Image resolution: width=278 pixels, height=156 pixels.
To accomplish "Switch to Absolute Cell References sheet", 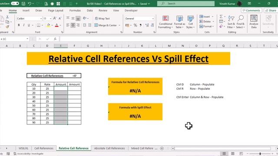I will point(109,148).
